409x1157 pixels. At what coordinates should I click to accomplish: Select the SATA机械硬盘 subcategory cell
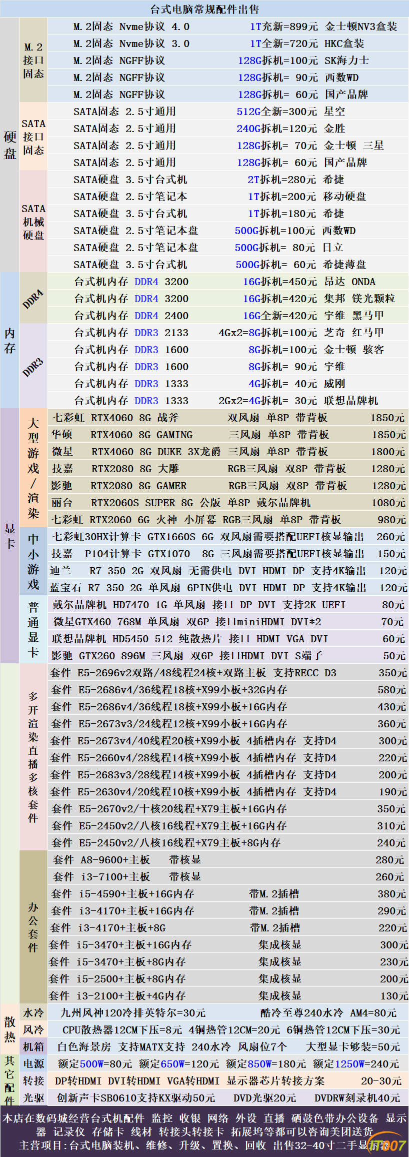[x=33, y=222]
